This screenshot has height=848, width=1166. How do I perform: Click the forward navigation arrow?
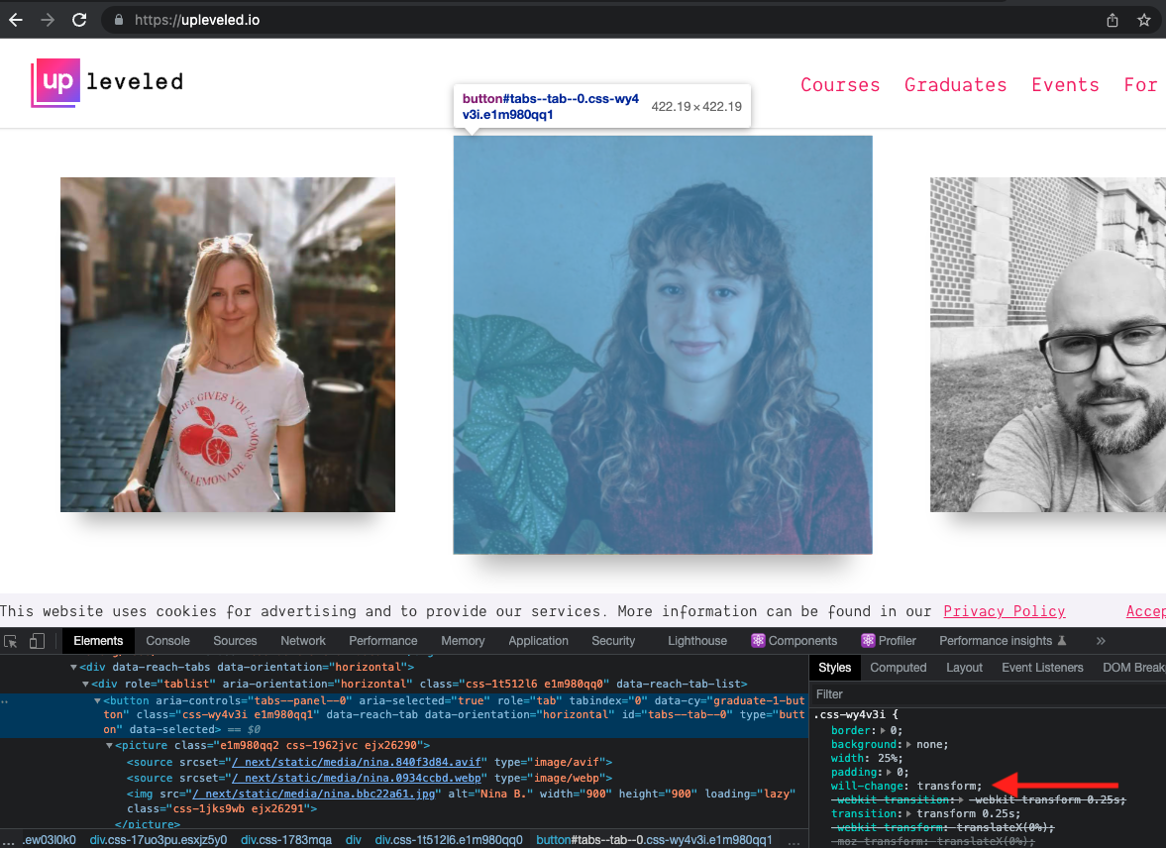[x=47, y=19]
